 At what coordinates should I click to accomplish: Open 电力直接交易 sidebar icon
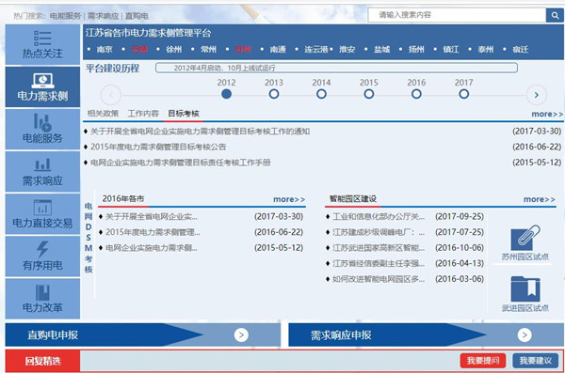pyautogui.click(x=42, y=208)
